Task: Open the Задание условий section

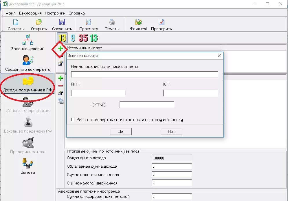Action: 28,43
